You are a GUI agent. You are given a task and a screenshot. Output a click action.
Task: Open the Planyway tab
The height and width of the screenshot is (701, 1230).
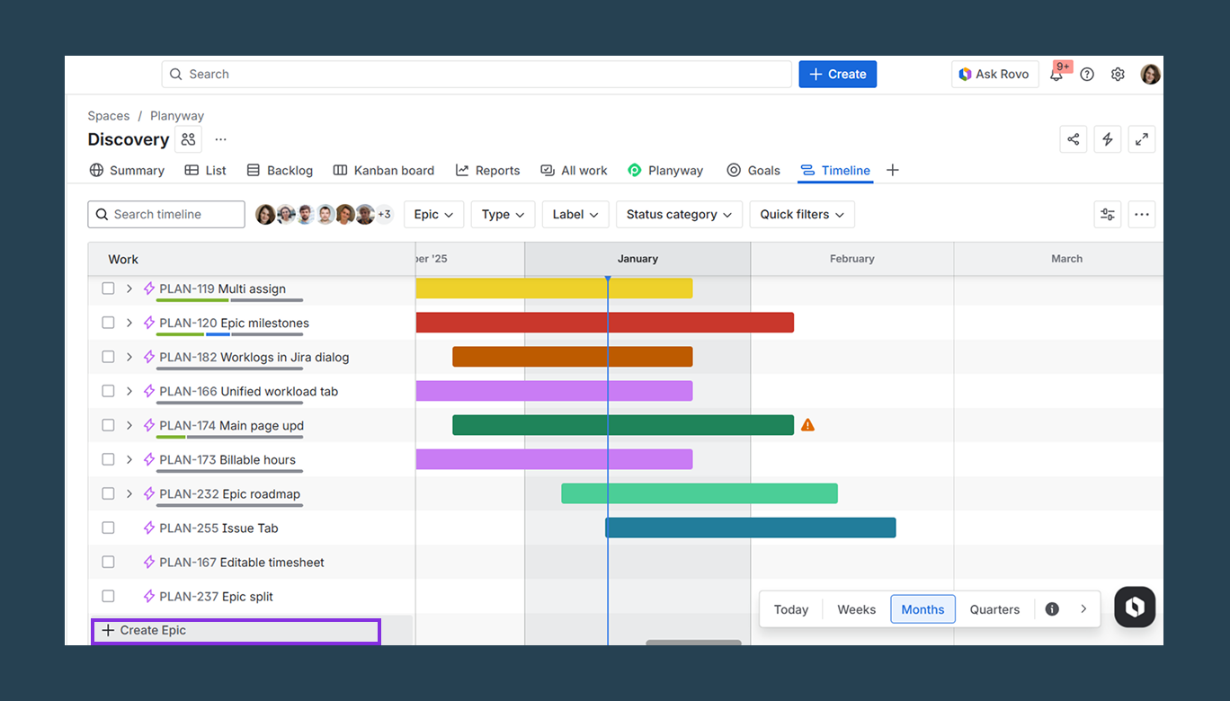[x=665, y=171]
